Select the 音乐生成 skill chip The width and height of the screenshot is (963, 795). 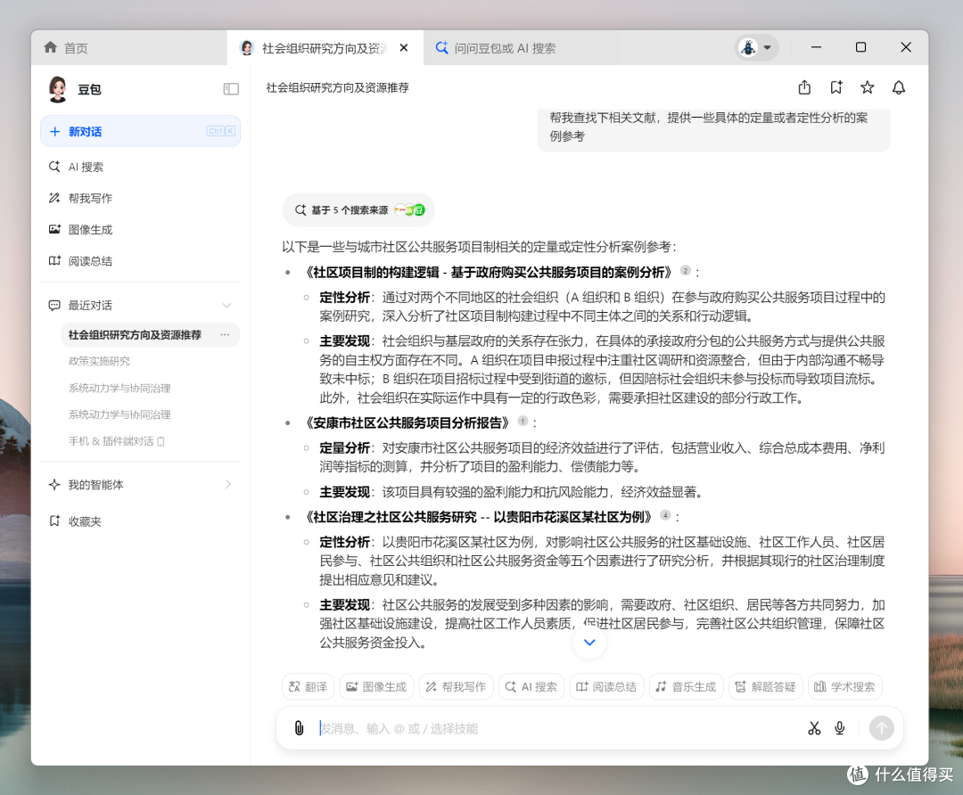[x=686, y=686]
